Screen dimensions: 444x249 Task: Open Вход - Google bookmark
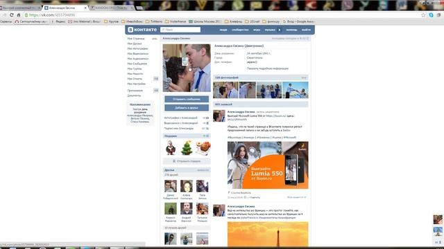299,21
